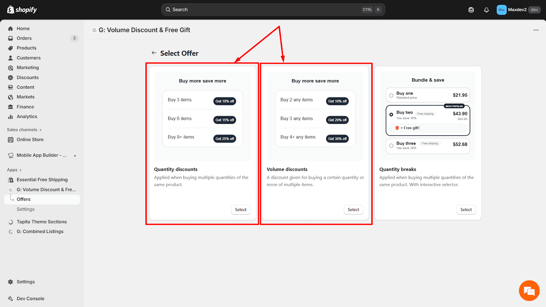This screenshot has height=307, width=546.
Task: Open the Essential Free Shipping app
Action: 42,179
